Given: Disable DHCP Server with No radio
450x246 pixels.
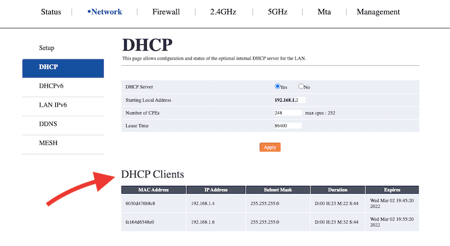Looking at the screenshot, I should pos(301,86).
